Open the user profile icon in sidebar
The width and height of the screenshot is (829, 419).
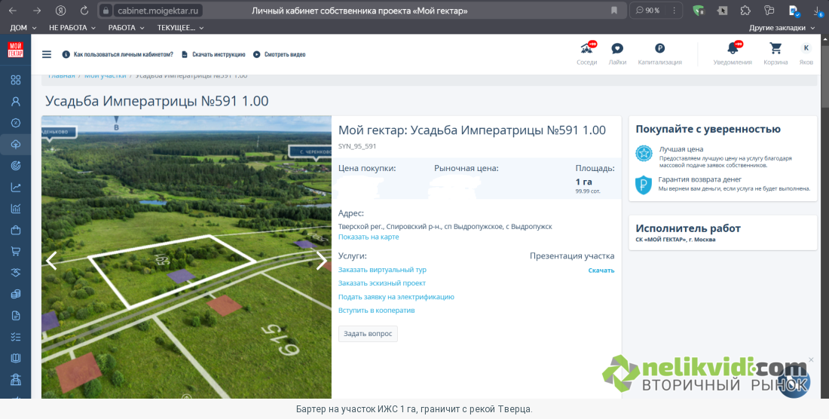pyautogui.click(x=16, y=102)
